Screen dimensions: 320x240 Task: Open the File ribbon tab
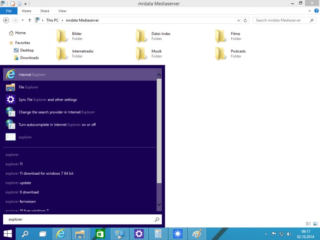pos(8,11)
